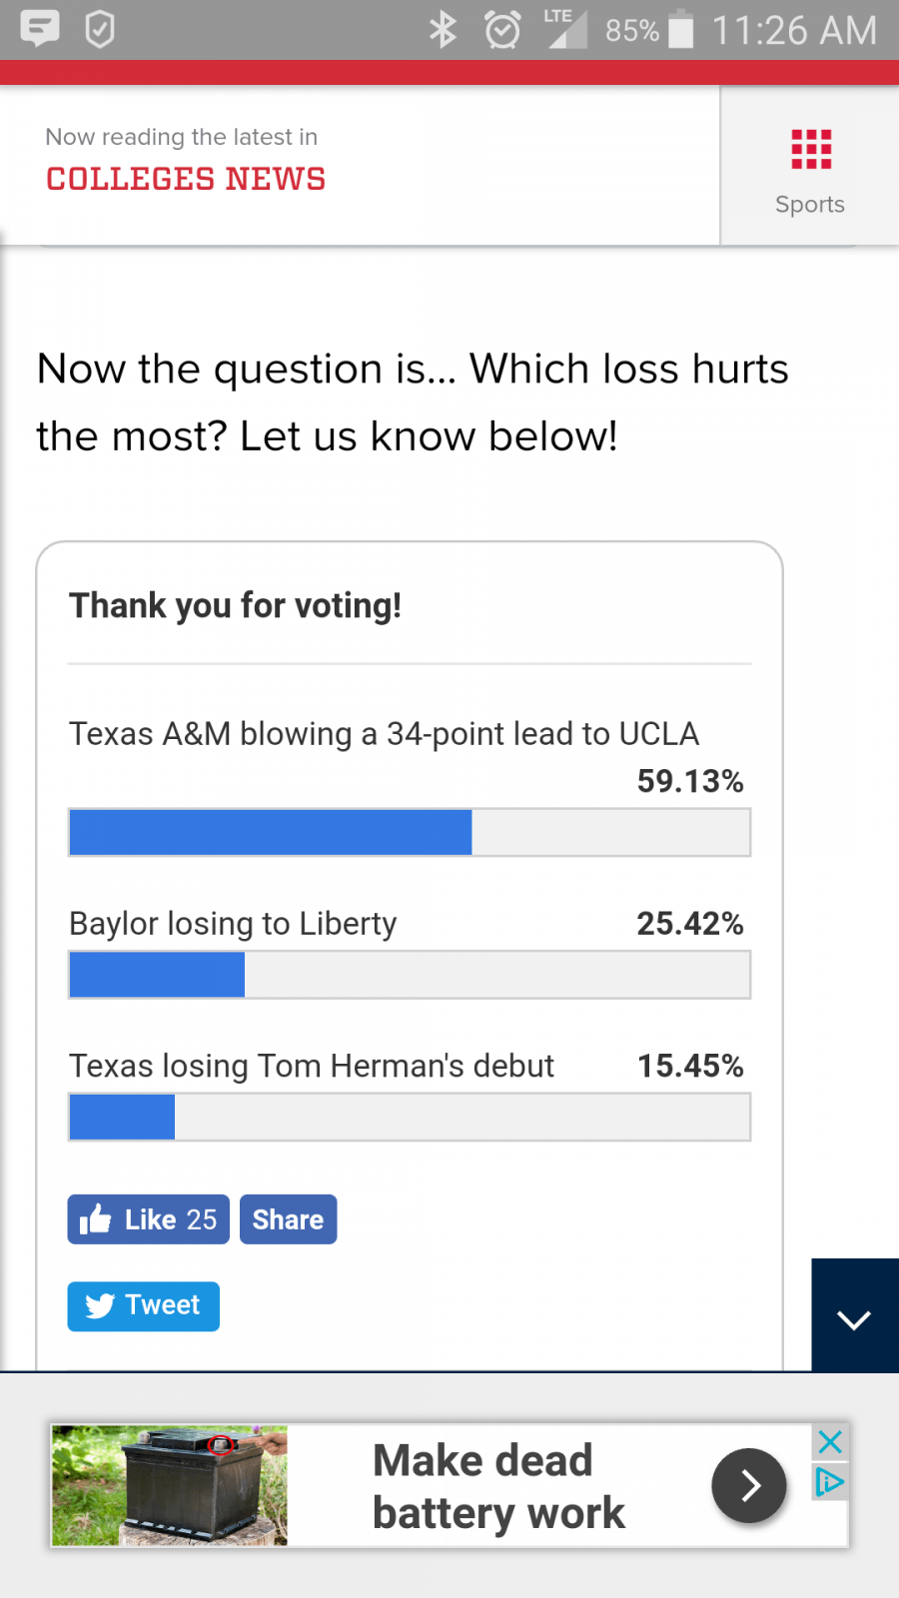Click the Baylor losing to Liberty bar
This screenshot has height=1598, width=899.
410,974
